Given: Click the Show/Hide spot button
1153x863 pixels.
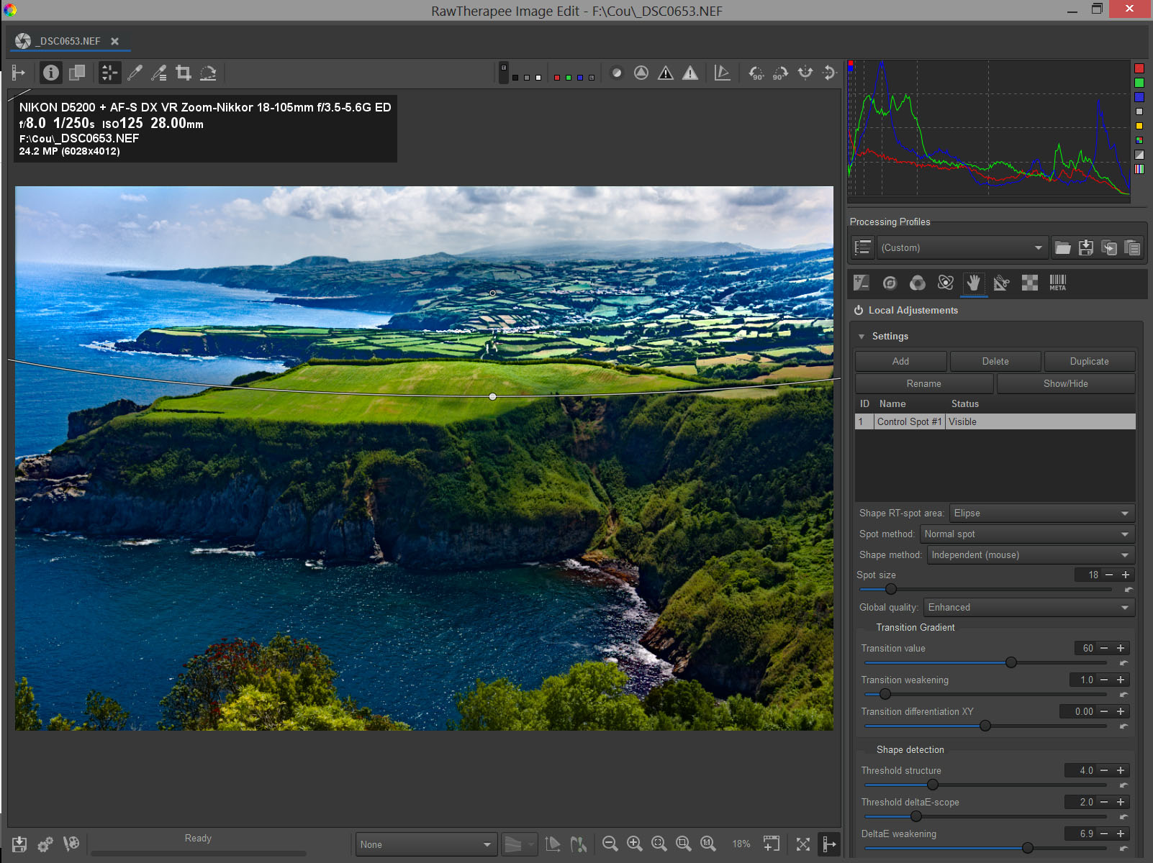Looking at the screenshot, I should coord(1065,384).
